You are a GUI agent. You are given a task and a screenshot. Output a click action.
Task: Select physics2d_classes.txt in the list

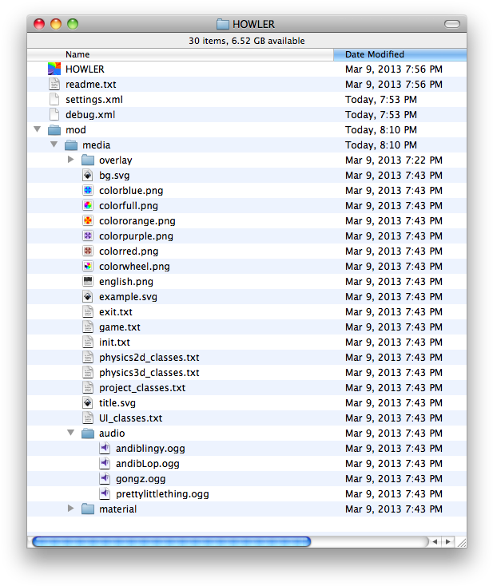point(149,358)
